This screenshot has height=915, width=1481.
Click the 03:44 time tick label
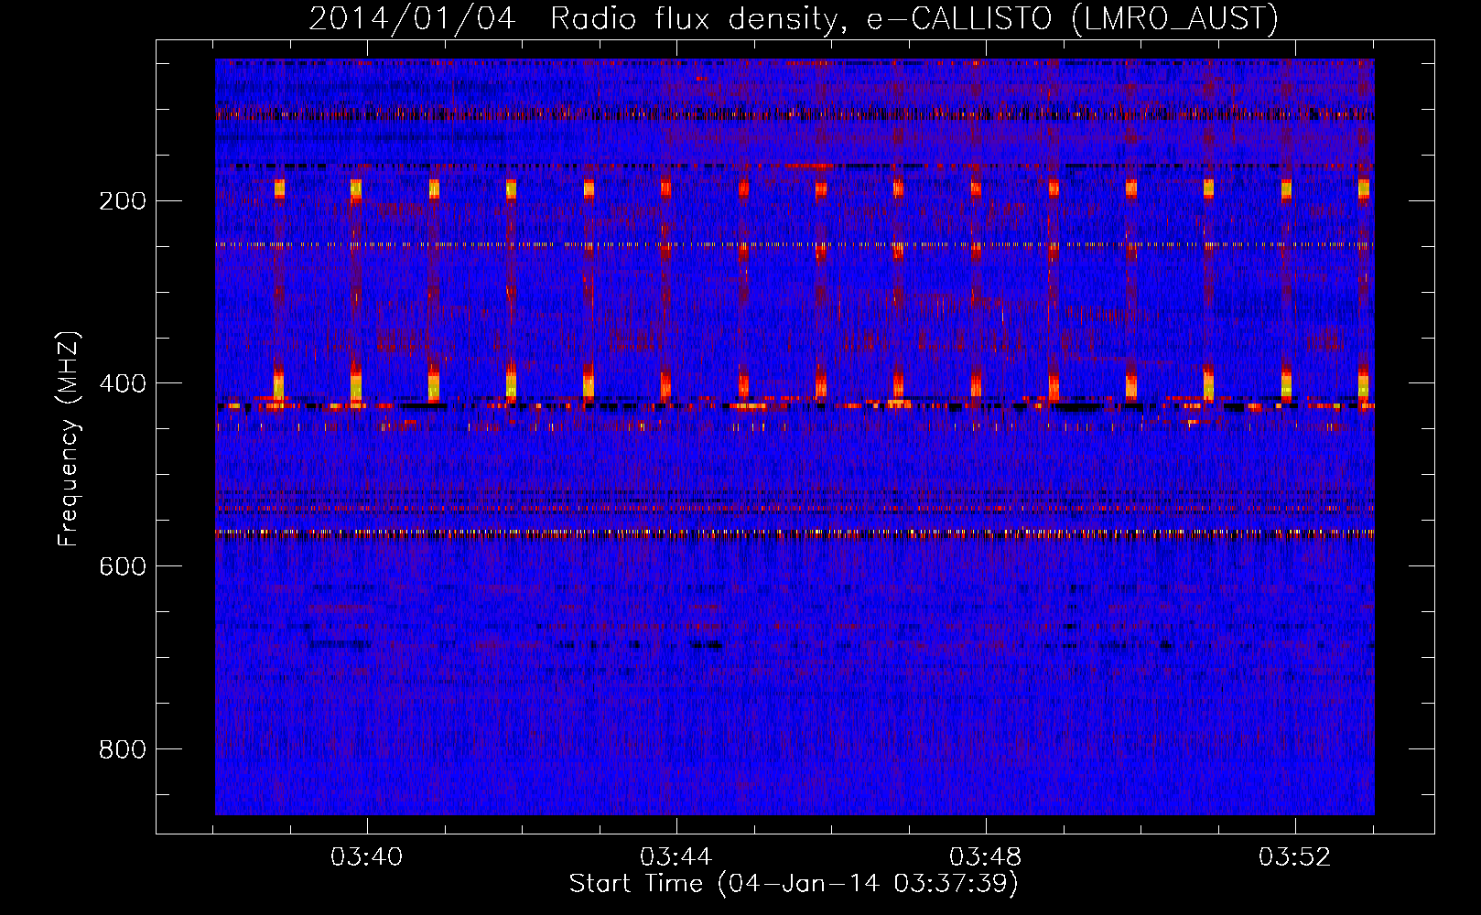676,856
